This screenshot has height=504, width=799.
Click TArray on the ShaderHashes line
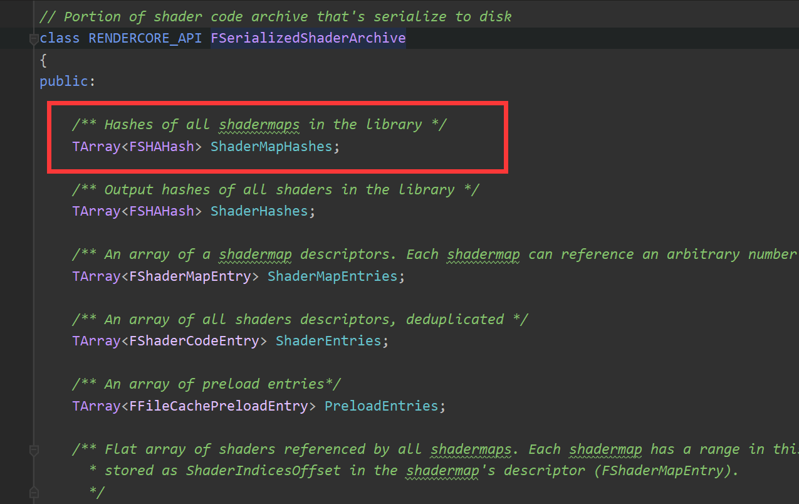click(x=97, y=211)
